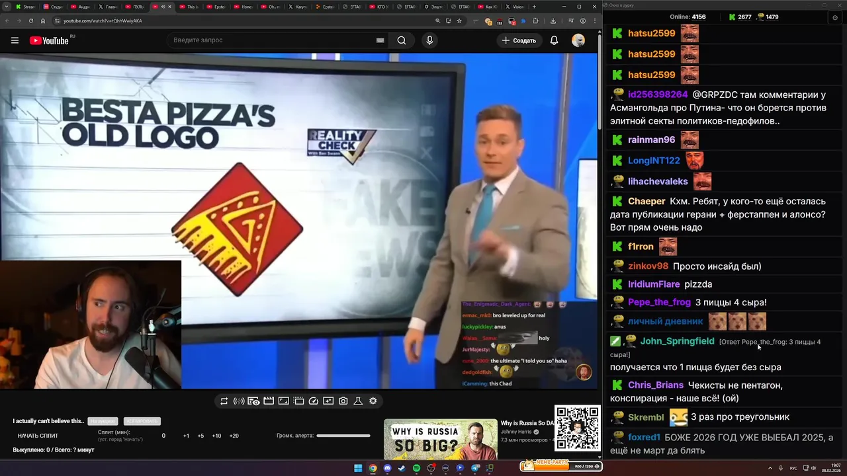The image size is (847, 476).
Task: Open YouTube notifications bell
Action: tap(554, 40)
